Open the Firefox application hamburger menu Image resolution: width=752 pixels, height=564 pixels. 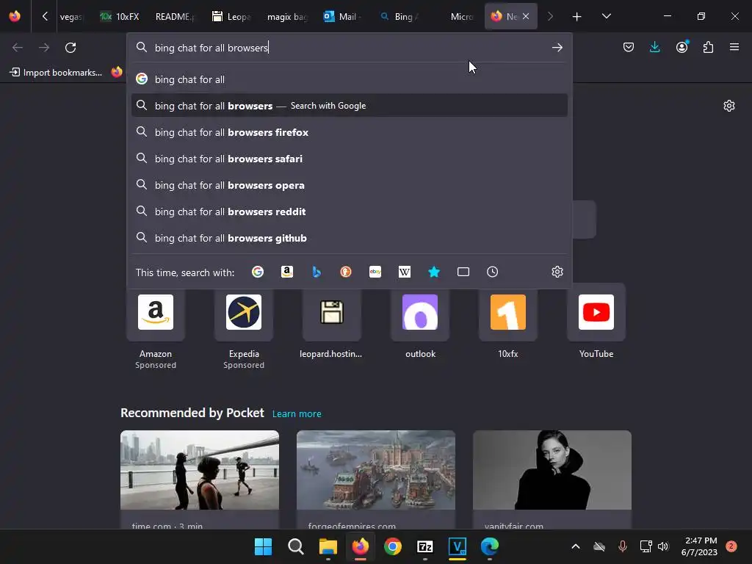click(x=734, y=47)
